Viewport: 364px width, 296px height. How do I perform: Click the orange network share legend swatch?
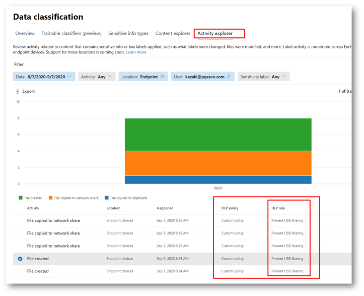point(50,198)
